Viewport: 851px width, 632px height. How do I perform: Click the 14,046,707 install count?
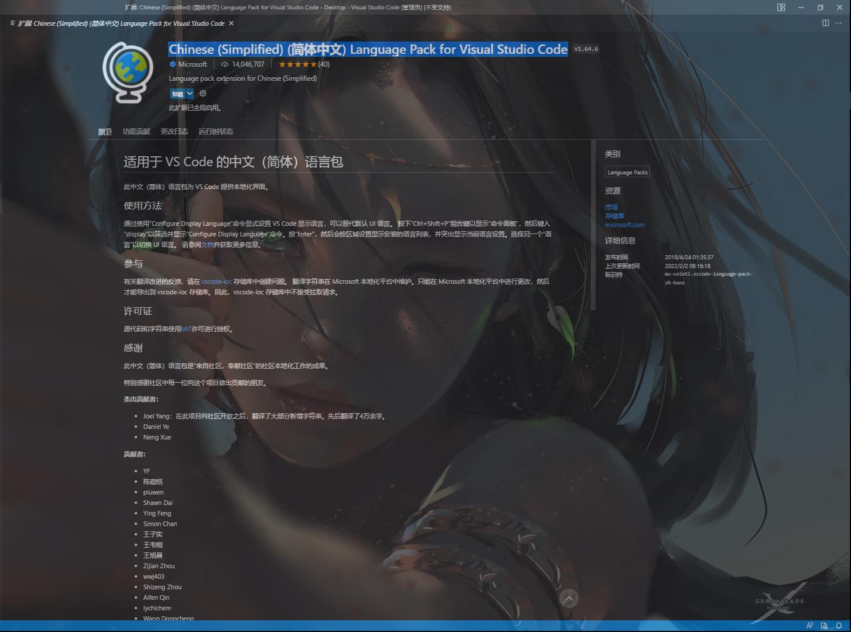pyautogui.click(x=248, y=64)
